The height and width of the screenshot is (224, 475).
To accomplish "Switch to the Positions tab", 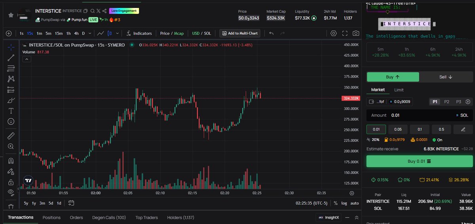I will [x=51, y=217].
